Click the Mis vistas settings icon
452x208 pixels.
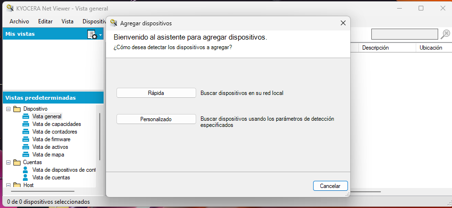[92, 34]
